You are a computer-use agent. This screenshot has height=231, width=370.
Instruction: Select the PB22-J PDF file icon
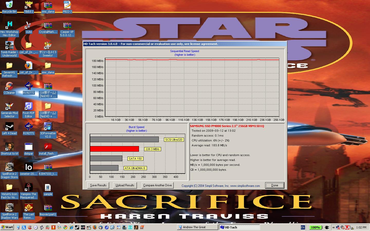[x=67, y=7]
